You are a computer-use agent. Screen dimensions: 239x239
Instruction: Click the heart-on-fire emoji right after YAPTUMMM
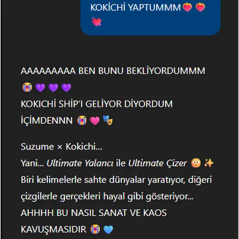tap(187, 7)
